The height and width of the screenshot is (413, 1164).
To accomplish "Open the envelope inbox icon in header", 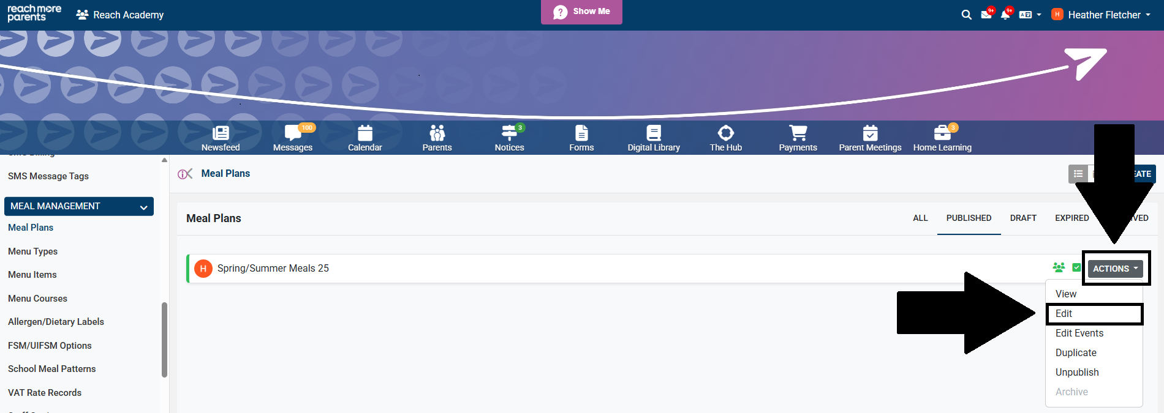I will (x=986, y=15).
